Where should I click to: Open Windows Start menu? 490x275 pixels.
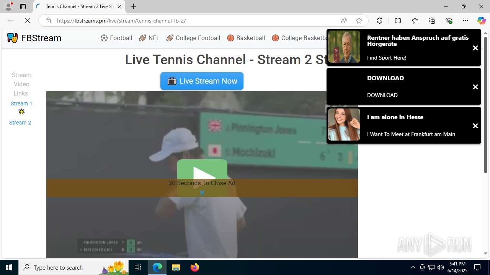coord(9,267)
